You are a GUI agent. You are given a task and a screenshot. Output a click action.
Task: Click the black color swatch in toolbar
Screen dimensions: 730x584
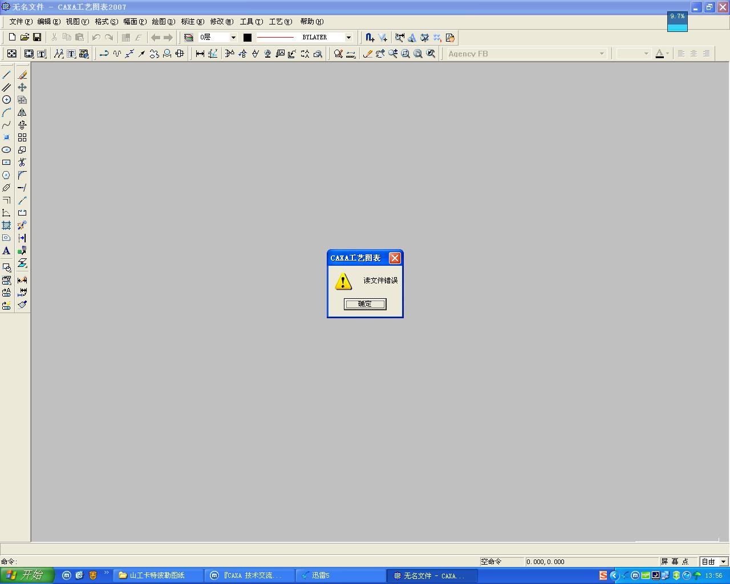pyautogui.click(x=248, y=38)
